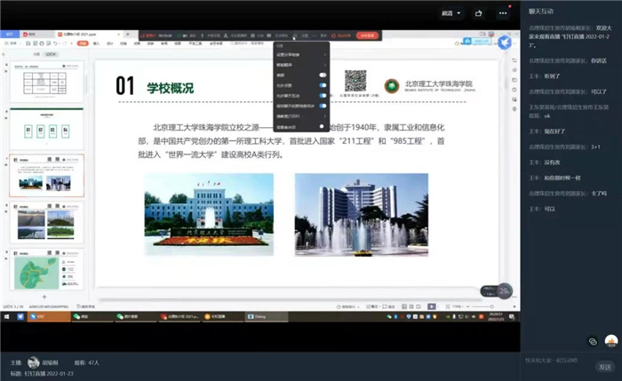Click the undo arrow in WPS quick toolbar
The height and width of the screenshot is (381, 622).
coord(55,44)
